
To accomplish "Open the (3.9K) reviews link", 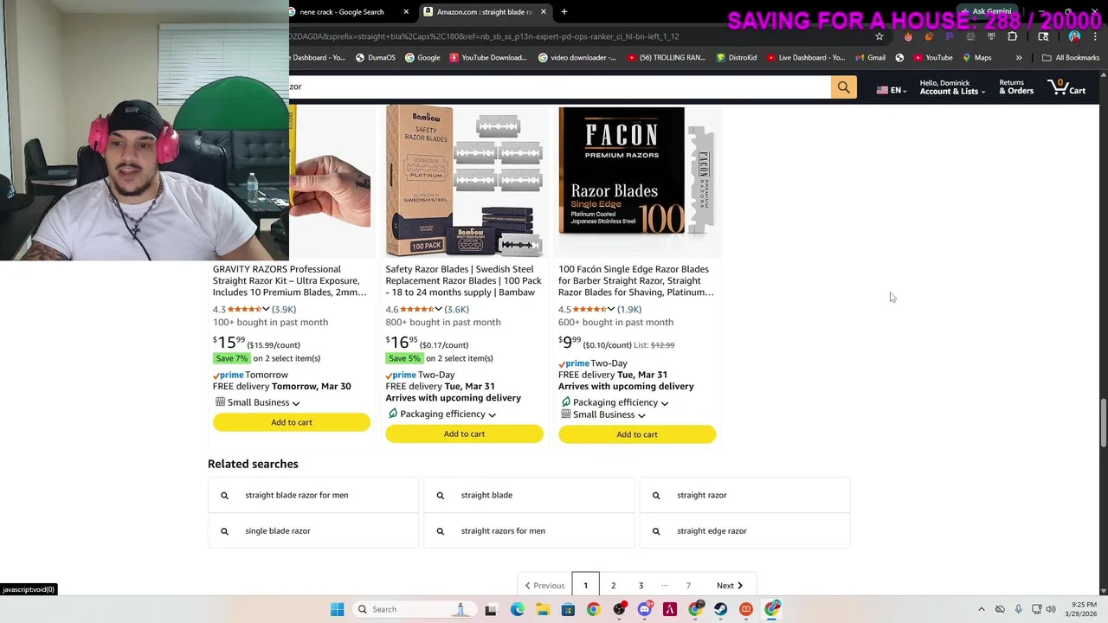I will pyautogui.click(x=284, y=310).
